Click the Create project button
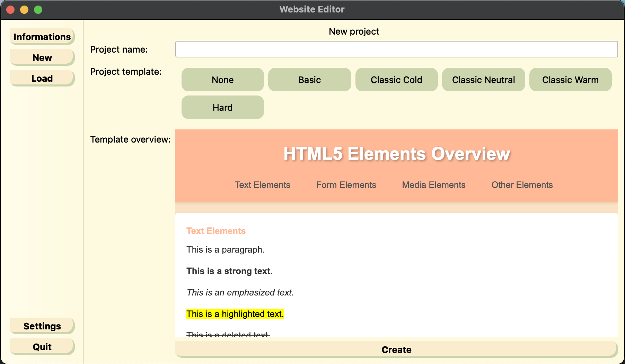 [396, 349]
